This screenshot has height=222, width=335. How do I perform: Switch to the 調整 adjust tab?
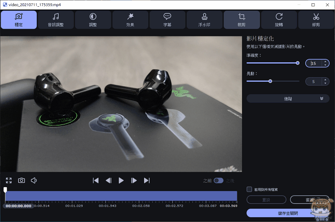coord(93,20)
